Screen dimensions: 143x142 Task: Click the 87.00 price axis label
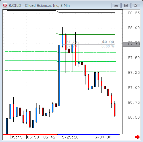134,88
